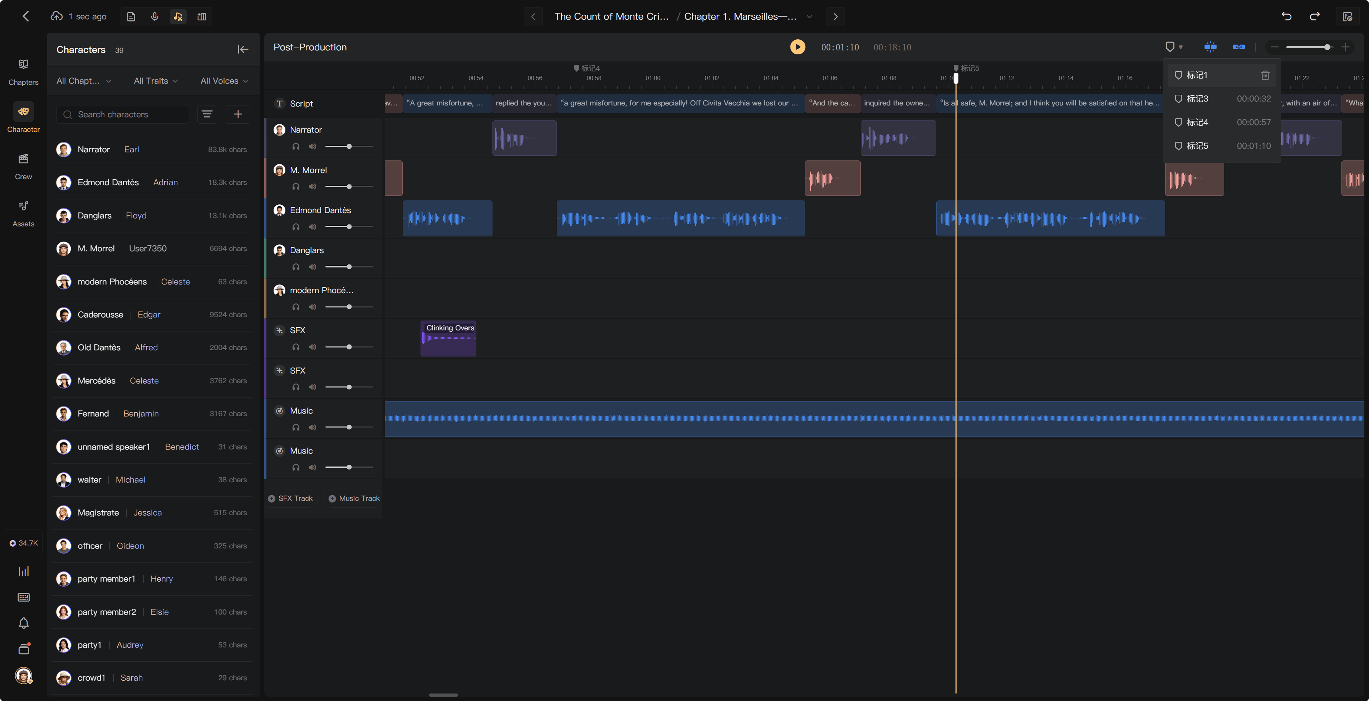Redo the last action
The width and height of the screenshot is (1369, 701).
coord(1315,16)
